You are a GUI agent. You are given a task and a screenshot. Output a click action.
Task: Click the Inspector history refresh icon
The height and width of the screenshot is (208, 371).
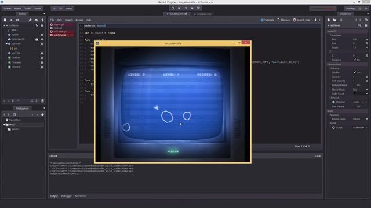(366, 20)
